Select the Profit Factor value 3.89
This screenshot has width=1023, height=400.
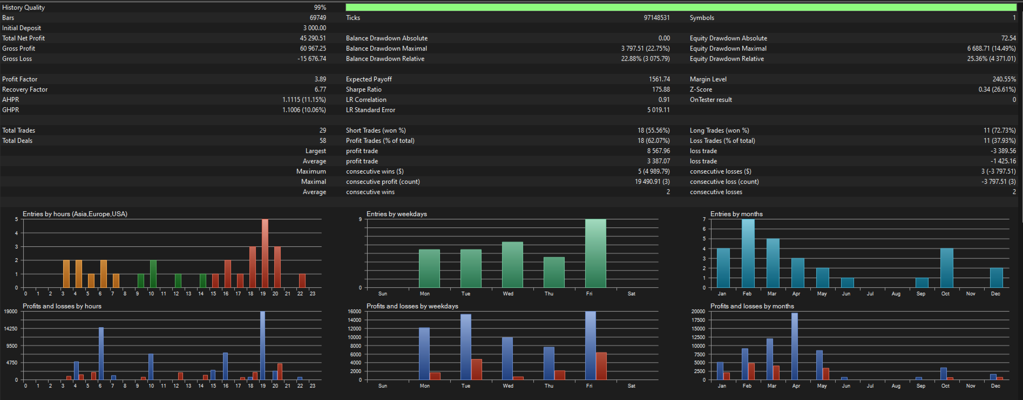pyautogui.click(x=321, y=79)
